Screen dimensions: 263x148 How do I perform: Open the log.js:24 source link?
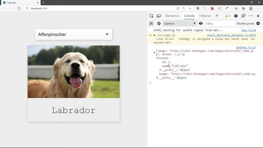click(249, 30)
